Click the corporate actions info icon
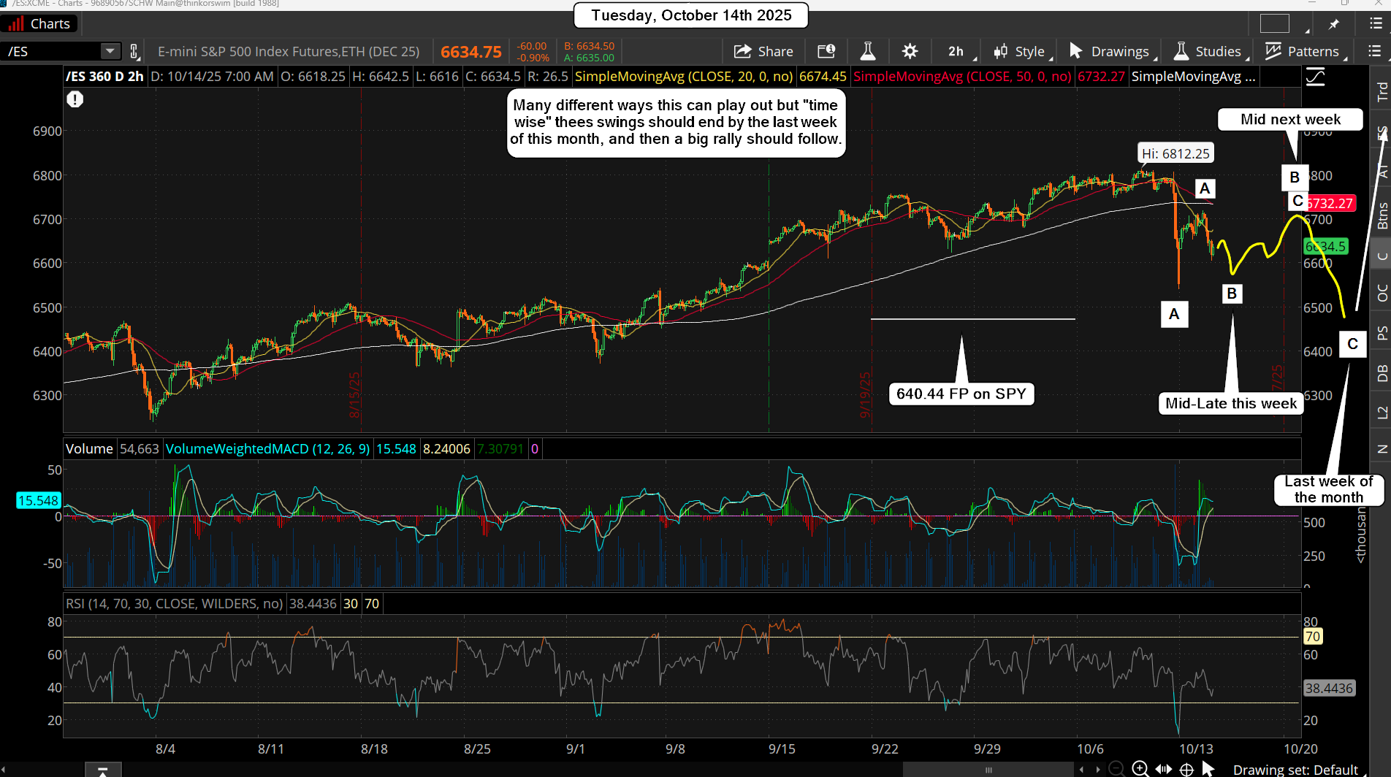1391x777 pixels. click(826, 51)
